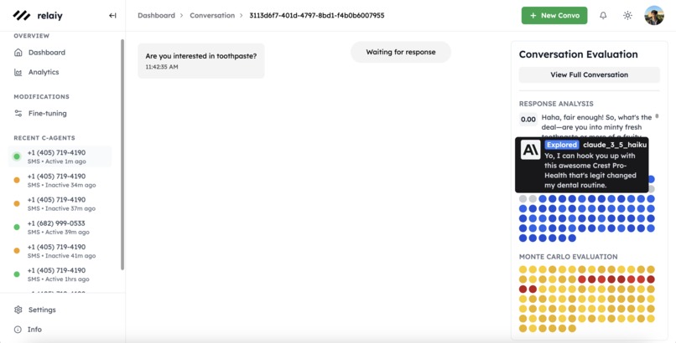Click the green status dot for 1m ago agent

click(17, 156)
